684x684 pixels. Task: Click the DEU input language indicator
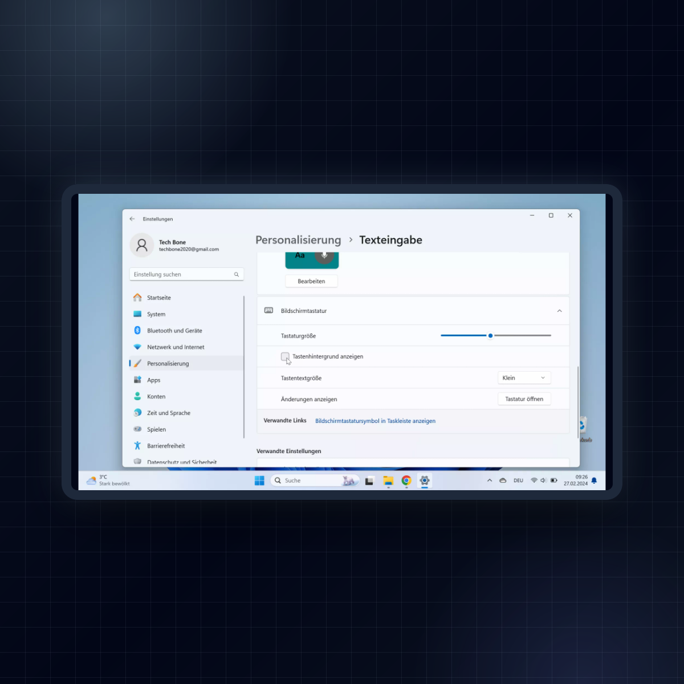click(x=518, y=481)
